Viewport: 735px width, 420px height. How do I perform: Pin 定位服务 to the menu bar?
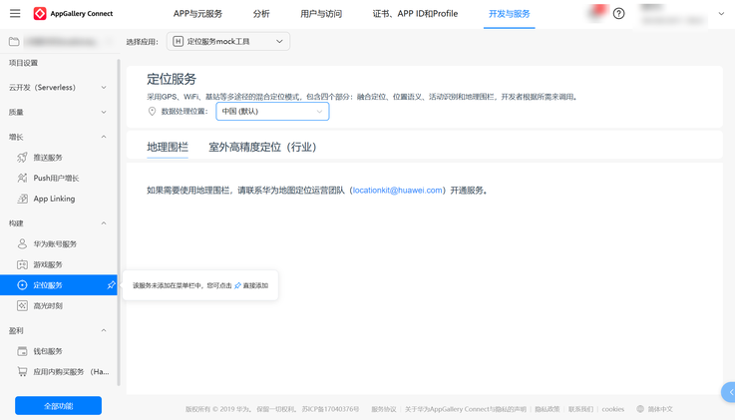pos(111,285)
